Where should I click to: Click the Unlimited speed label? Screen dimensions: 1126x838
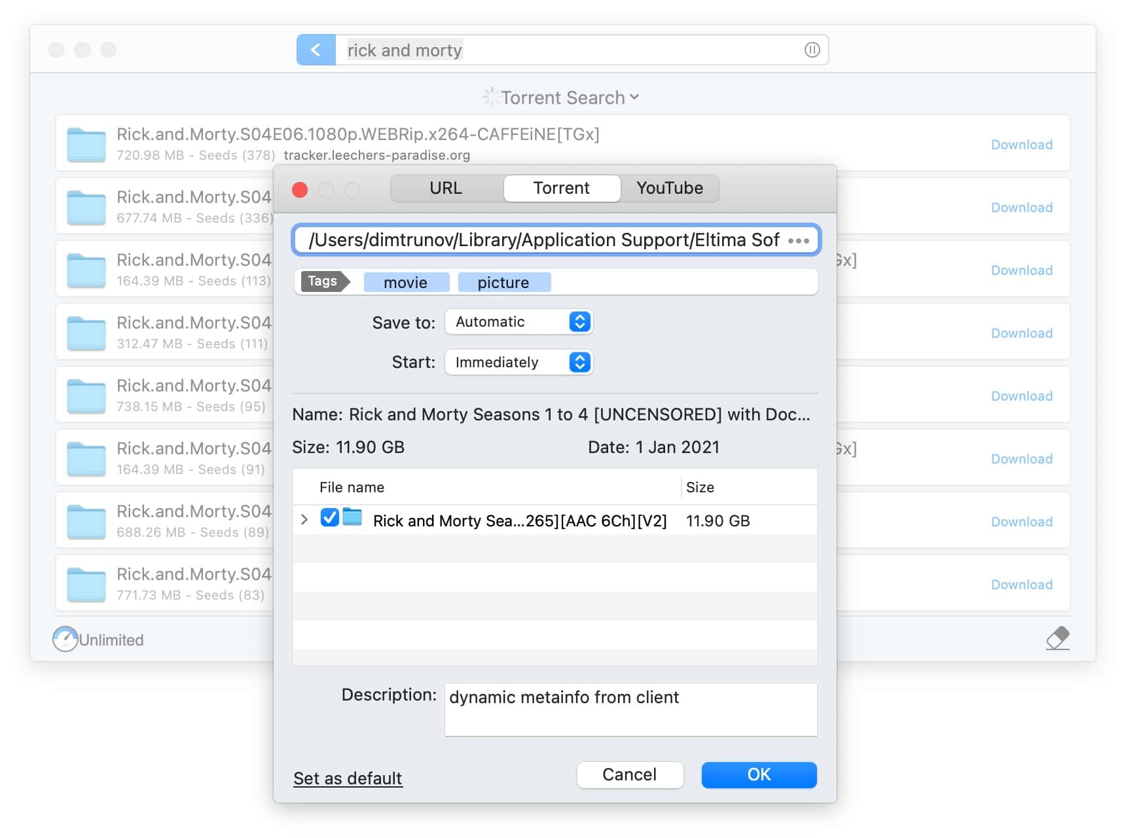[111, 640]
